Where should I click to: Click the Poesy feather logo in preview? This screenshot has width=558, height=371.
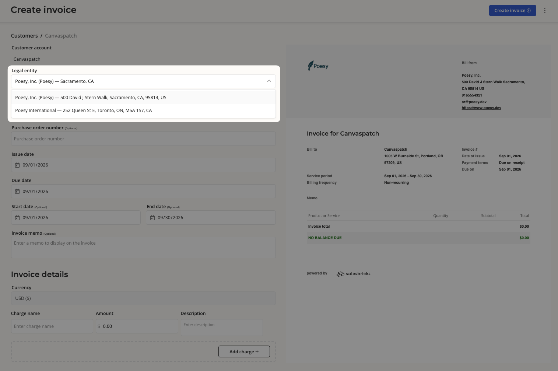click(318, 66)
